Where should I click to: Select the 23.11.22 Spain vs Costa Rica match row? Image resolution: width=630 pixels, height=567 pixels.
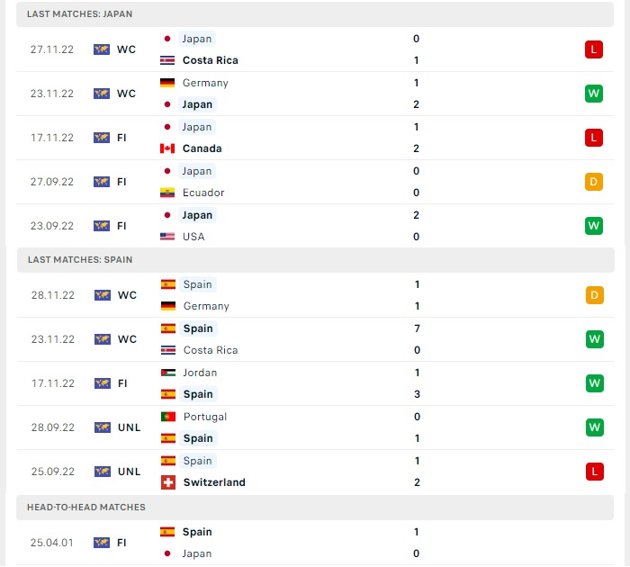coord(316,339)
